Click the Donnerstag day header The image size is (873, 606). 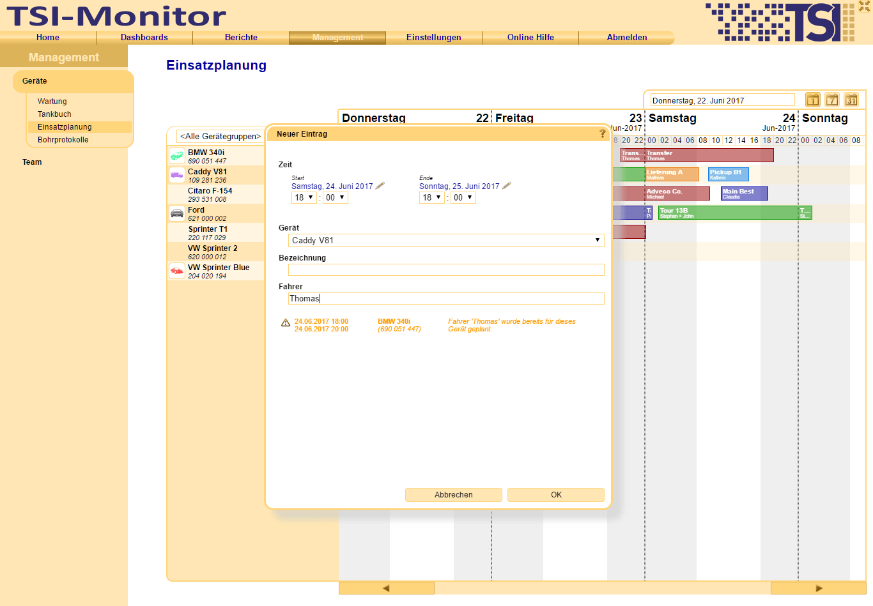[x=374, y=118]
